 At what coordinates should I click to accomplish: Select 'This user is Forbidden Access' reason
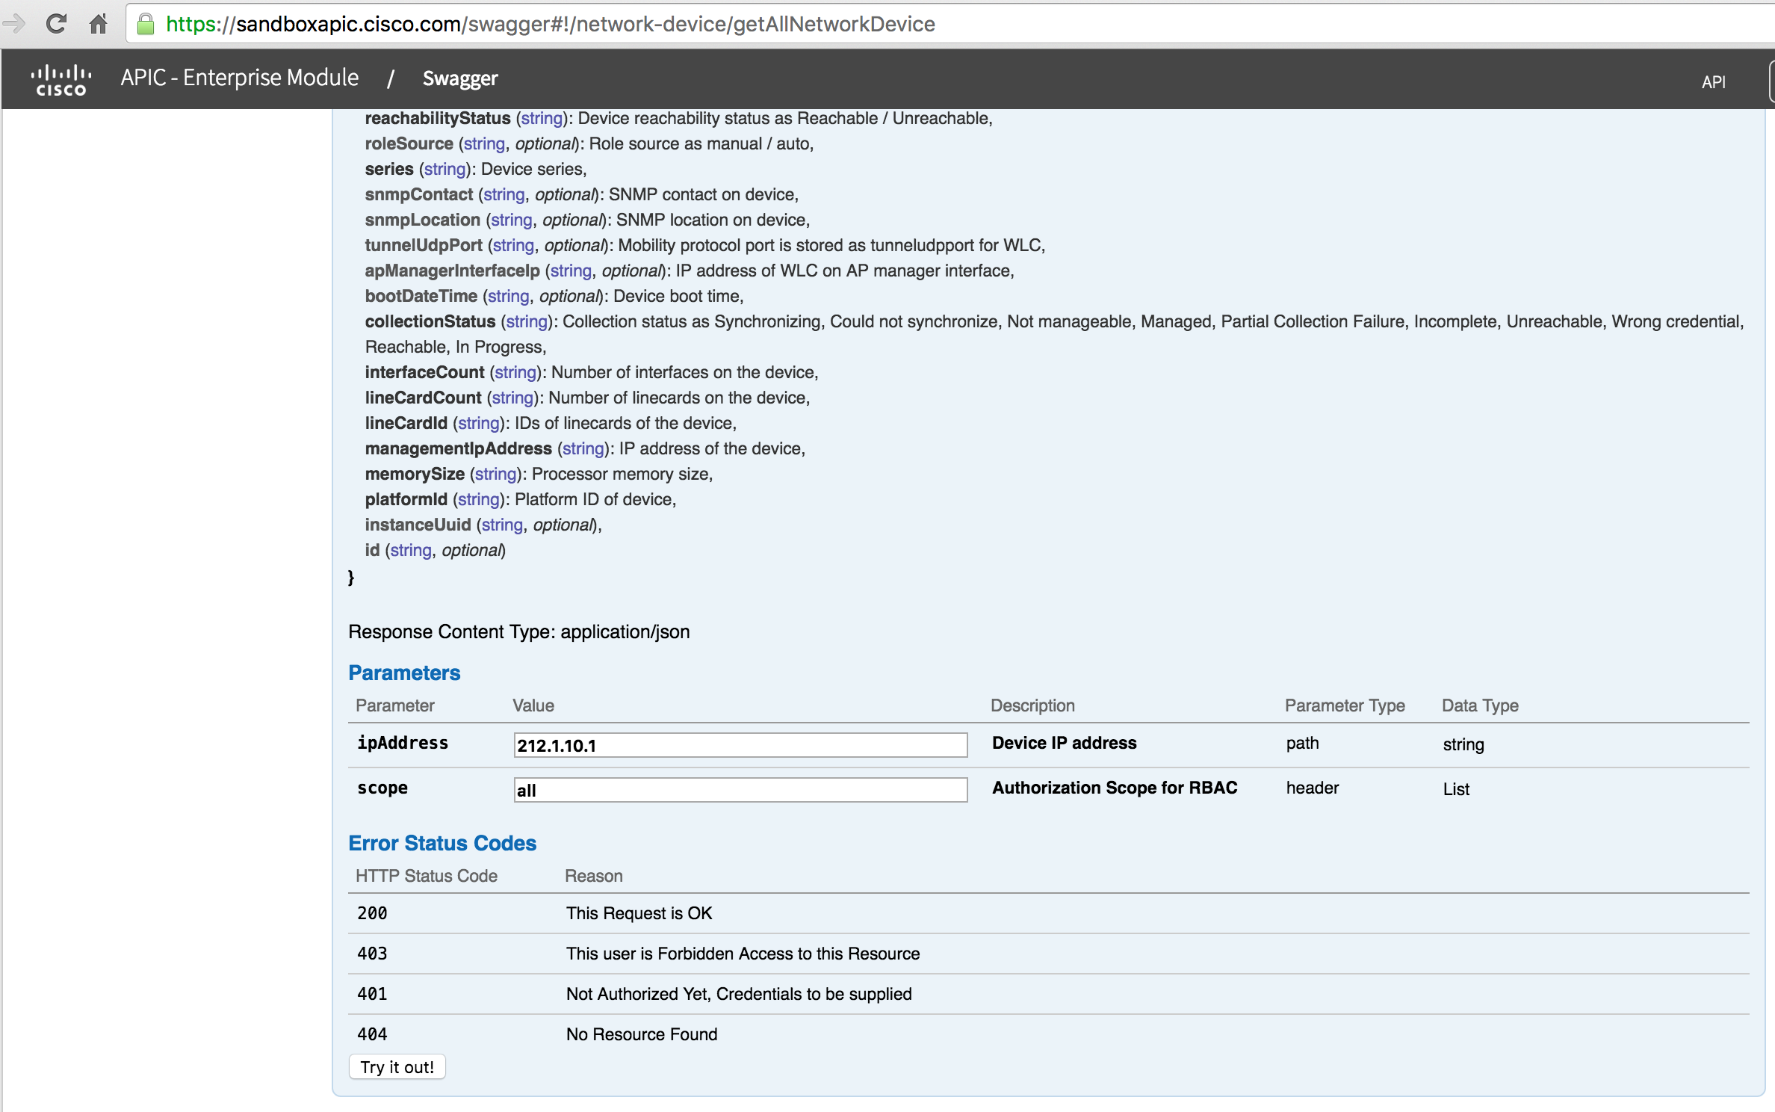743,954
